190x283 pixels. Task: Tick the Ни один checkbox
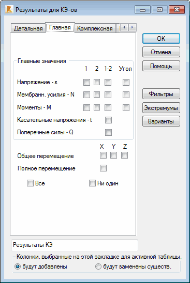[x=104, y=183]
